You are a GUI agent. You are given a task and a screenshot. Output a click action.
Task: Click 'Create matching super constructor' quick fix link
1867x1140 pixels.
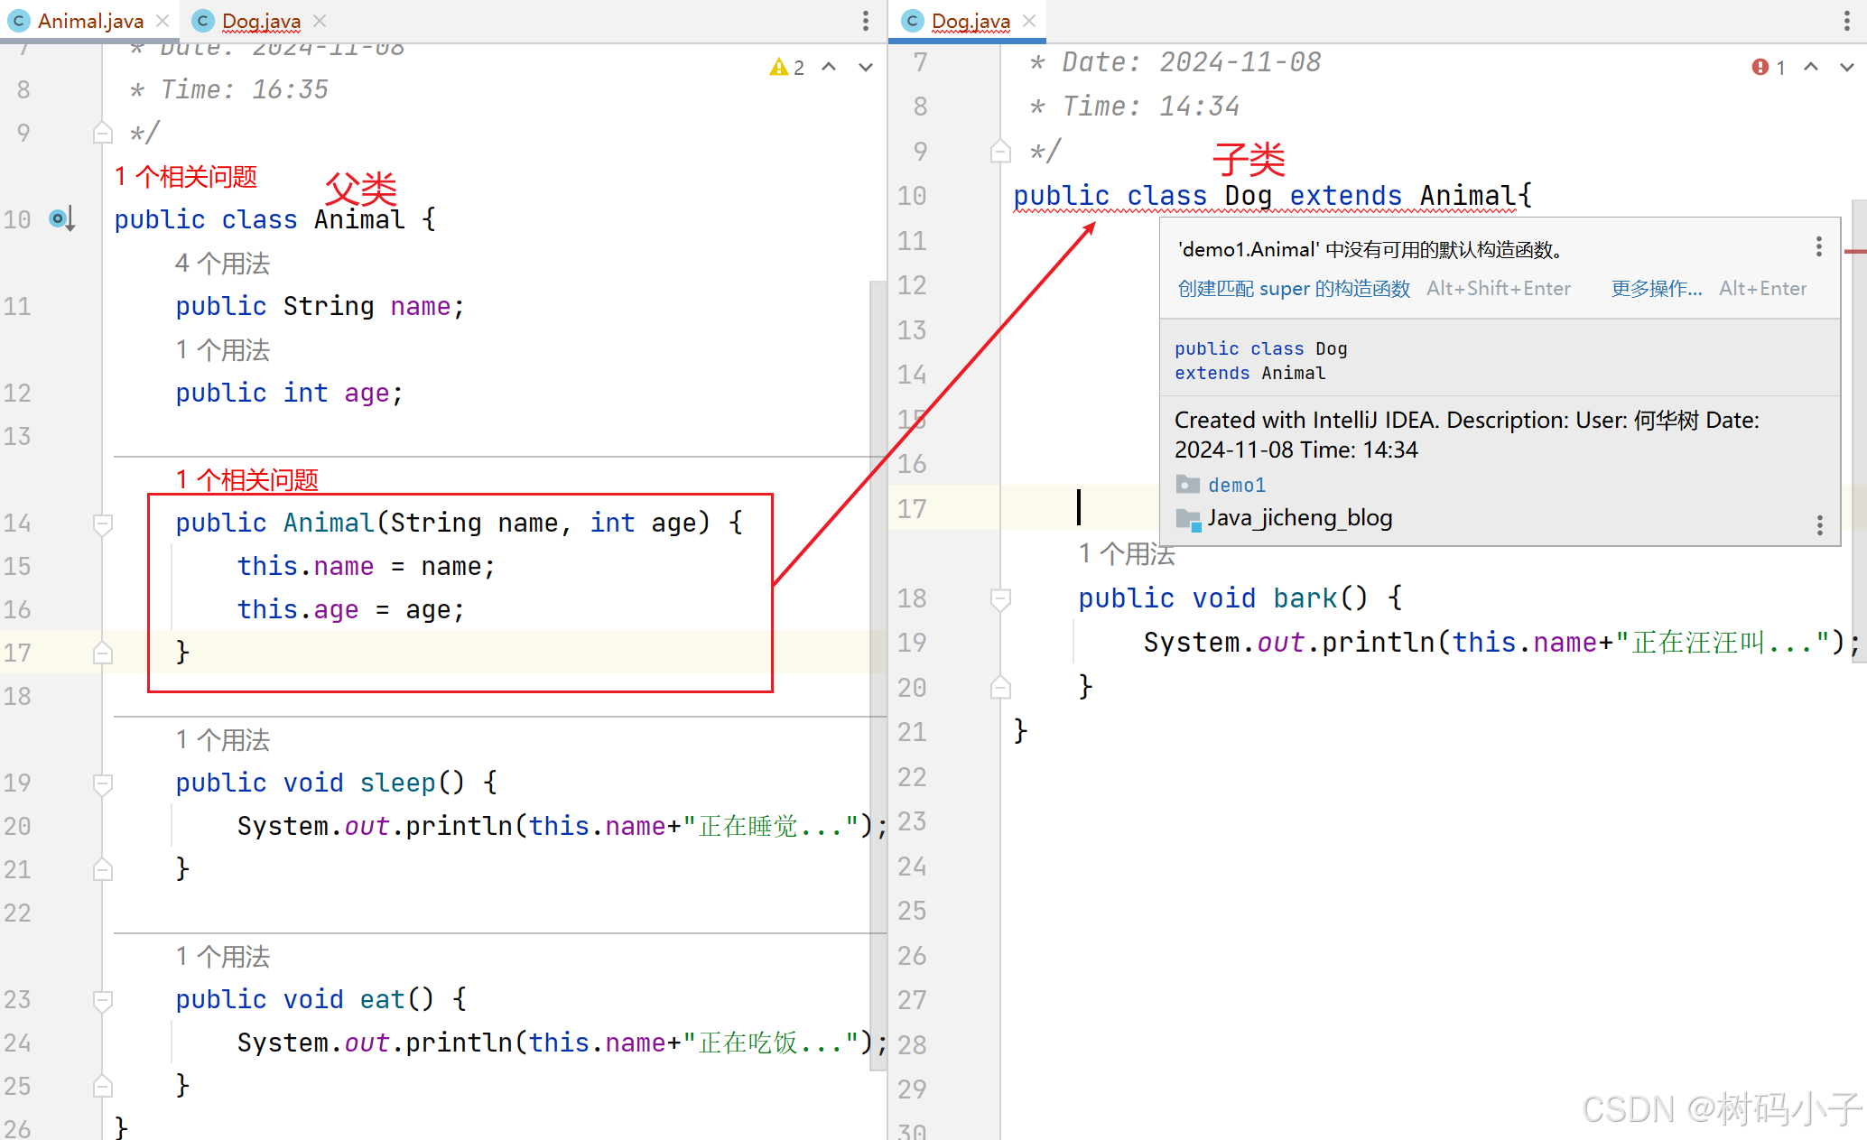pos(1293,289)
